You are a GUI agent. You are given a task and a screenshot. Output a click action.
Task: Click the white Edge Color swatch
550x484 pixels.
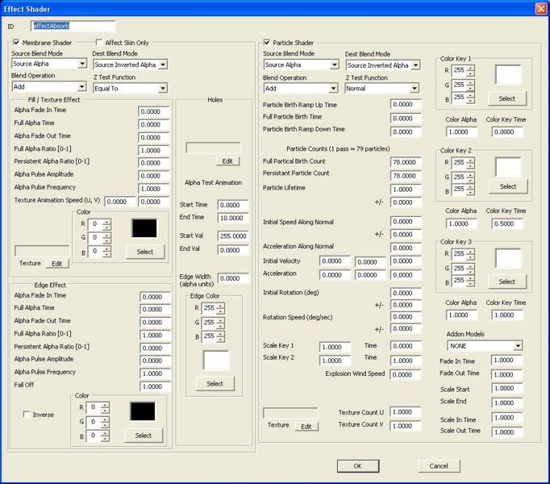(216, 360)
